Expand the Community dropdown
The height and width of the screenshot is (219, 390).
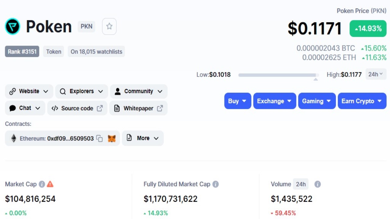[139, 91]
